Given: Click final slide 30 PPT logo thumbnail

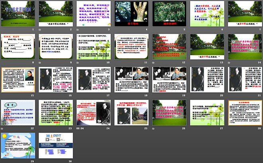Looking at the screenshot, I should coord(55,145).
